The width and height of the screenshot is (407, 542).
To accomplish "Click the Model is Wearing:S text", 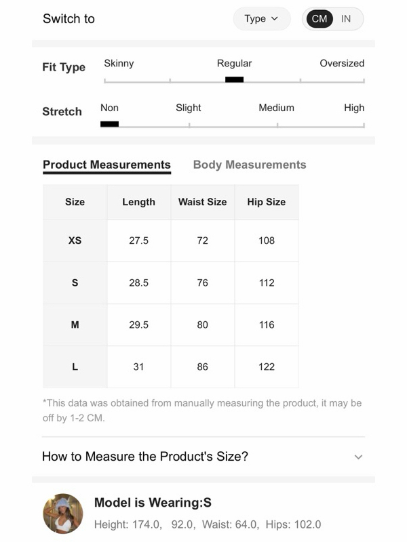I will tap(153, 503).
